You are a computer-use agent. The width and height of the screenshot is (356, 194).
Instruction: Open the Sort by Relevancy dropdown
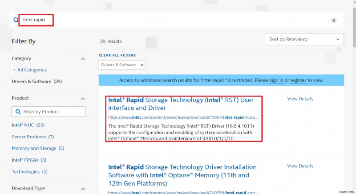[304, 39]
